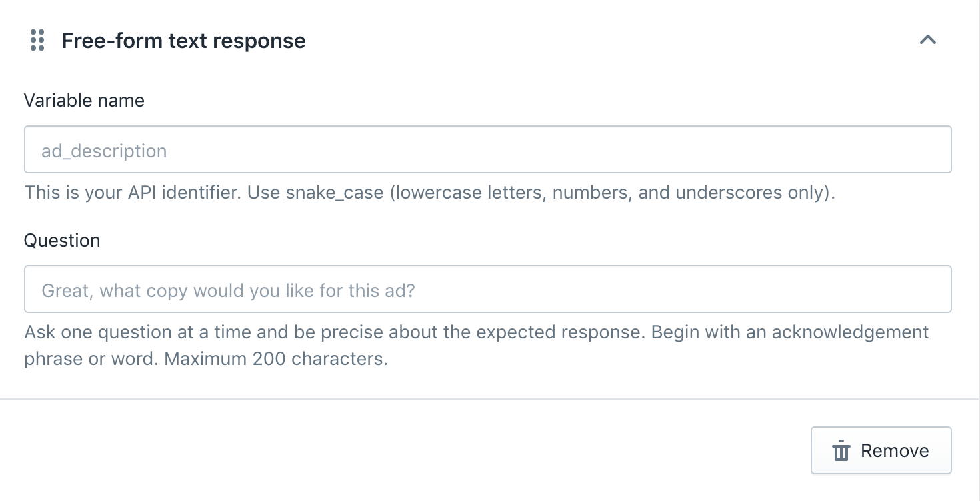Focus the Variable name input field
This screenshot has width=980, height=501.
point(487,150)
